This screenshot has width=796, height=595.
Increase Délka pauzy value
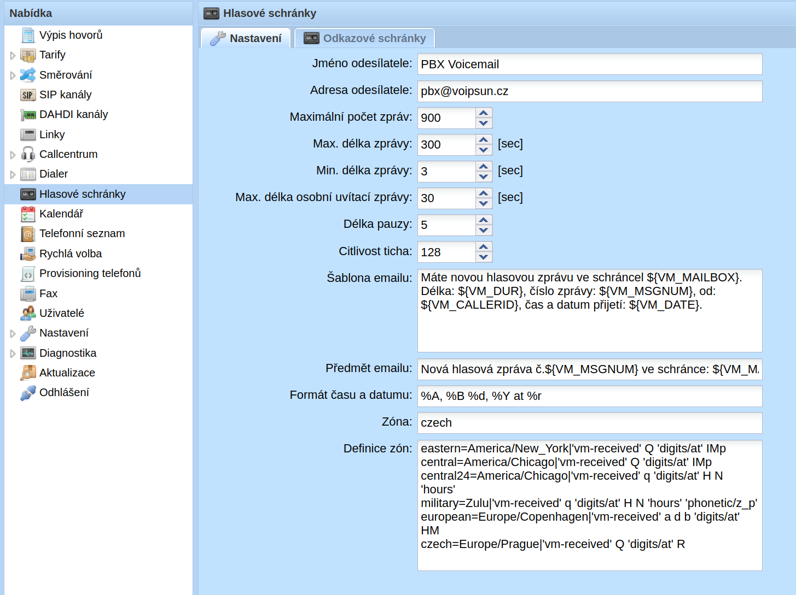click(x=484, y=220)
